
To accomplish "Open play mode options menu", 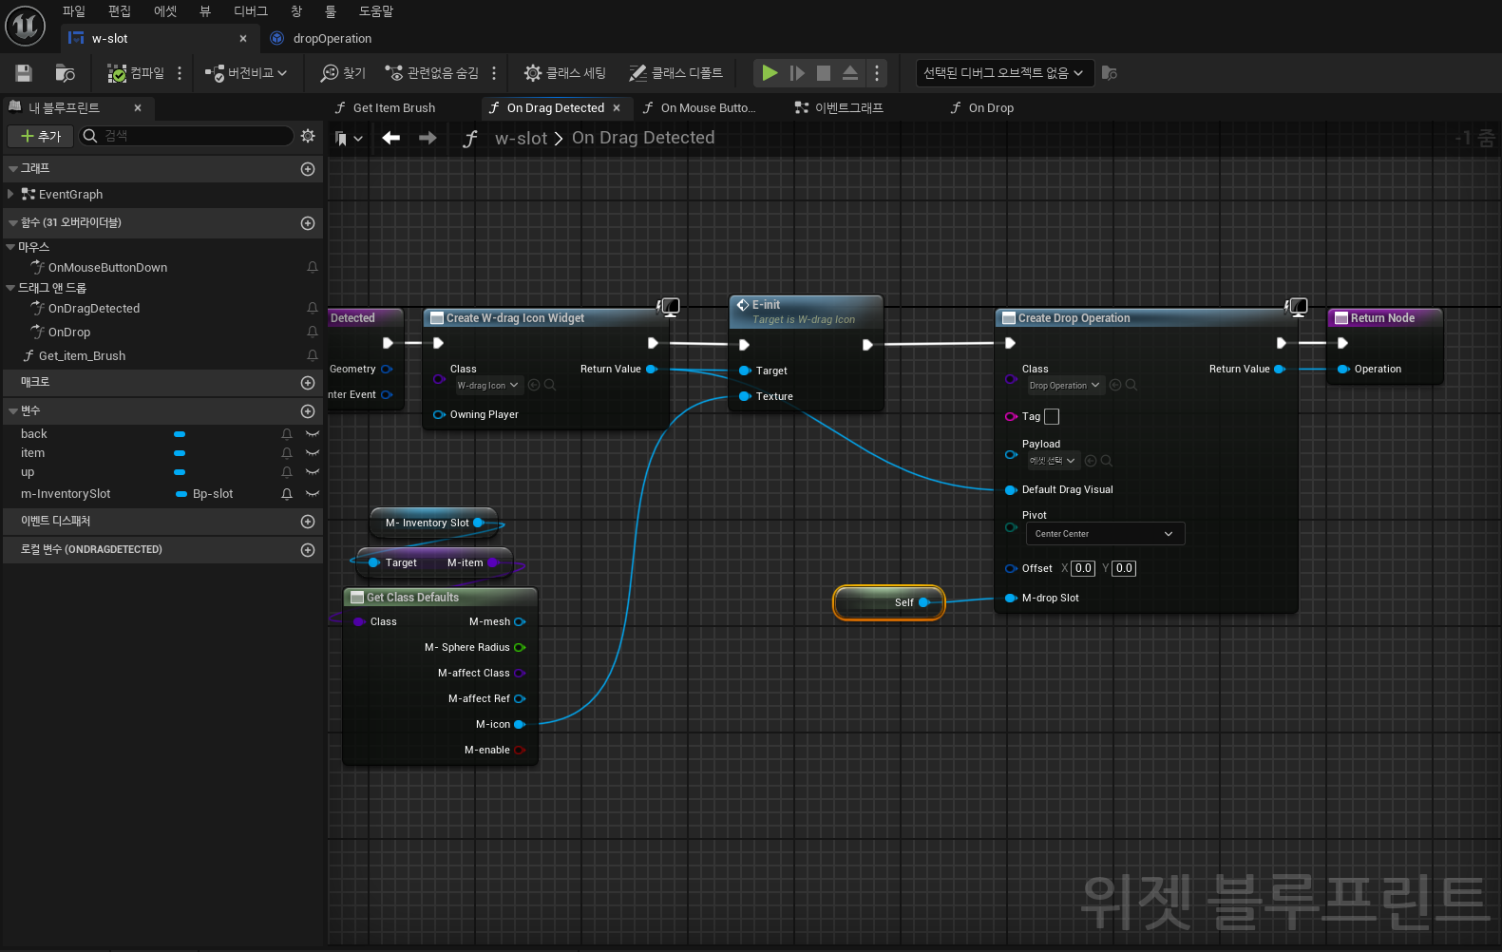I will (x=877, y=73).
